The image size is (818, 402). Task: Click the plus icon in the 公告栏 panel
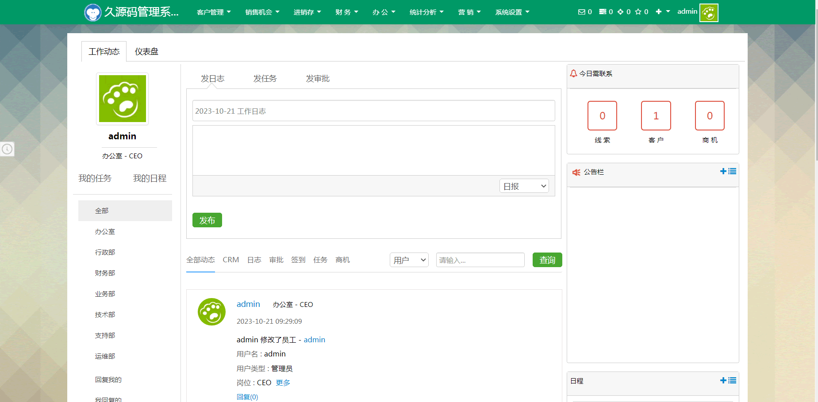coord(723,171)
